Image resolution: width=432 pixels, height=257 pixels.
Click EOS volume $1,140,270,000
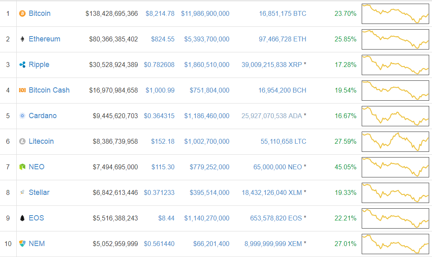point(206,218)
